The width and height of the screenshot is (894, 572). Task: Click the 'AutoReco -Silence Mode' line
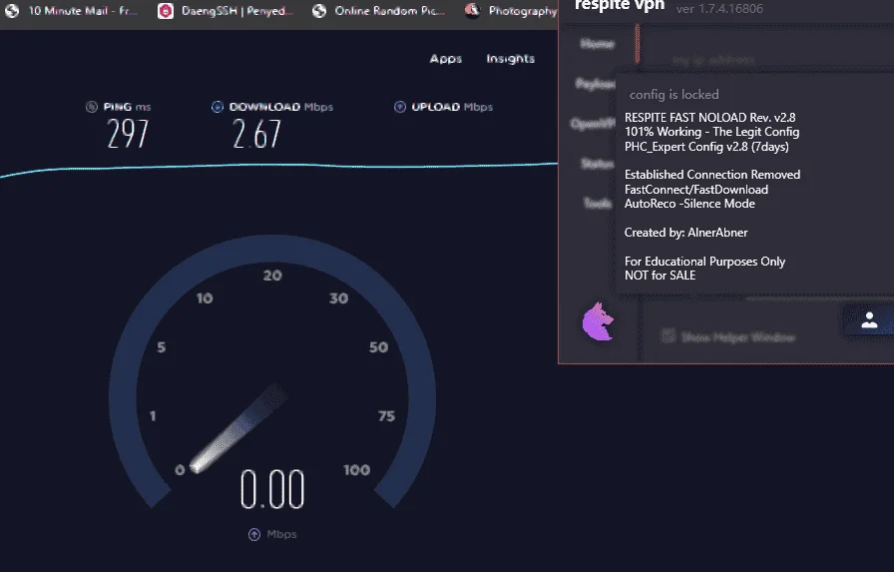(689, 204)
